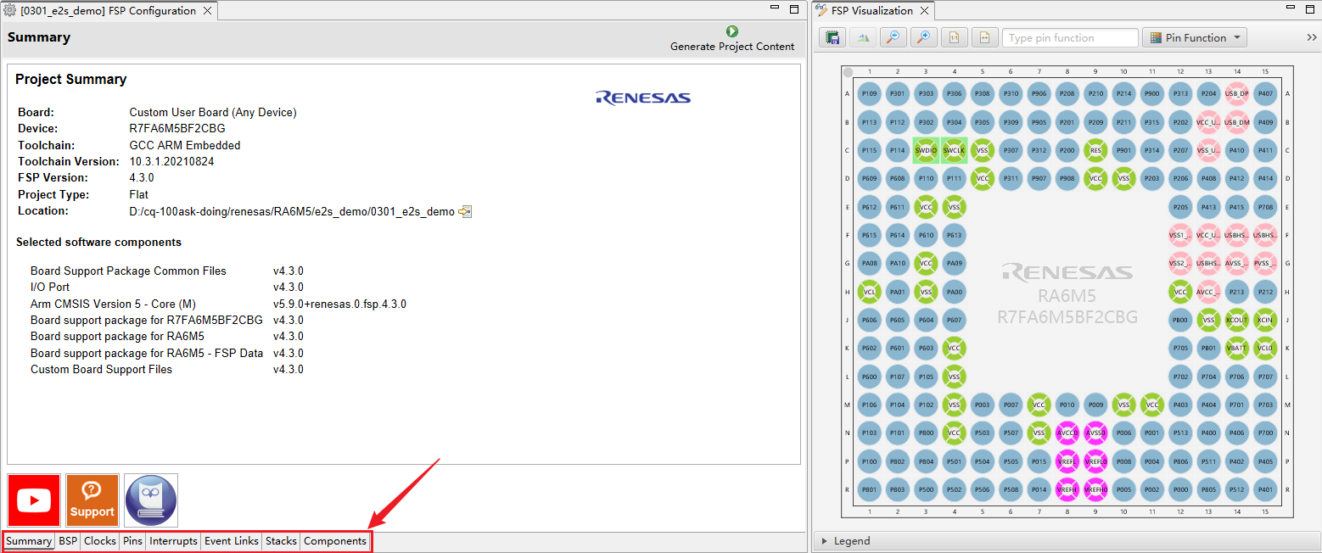Viewport: 1322px width, 553px height.
Task: Click the GCC ARM Embedded toolchain value
Action: click(x=185, y=145)
